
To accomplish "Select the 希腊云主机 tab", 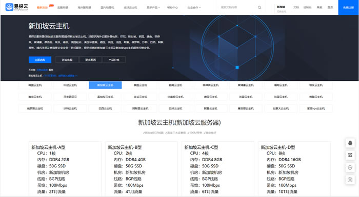I will (316, 97).
